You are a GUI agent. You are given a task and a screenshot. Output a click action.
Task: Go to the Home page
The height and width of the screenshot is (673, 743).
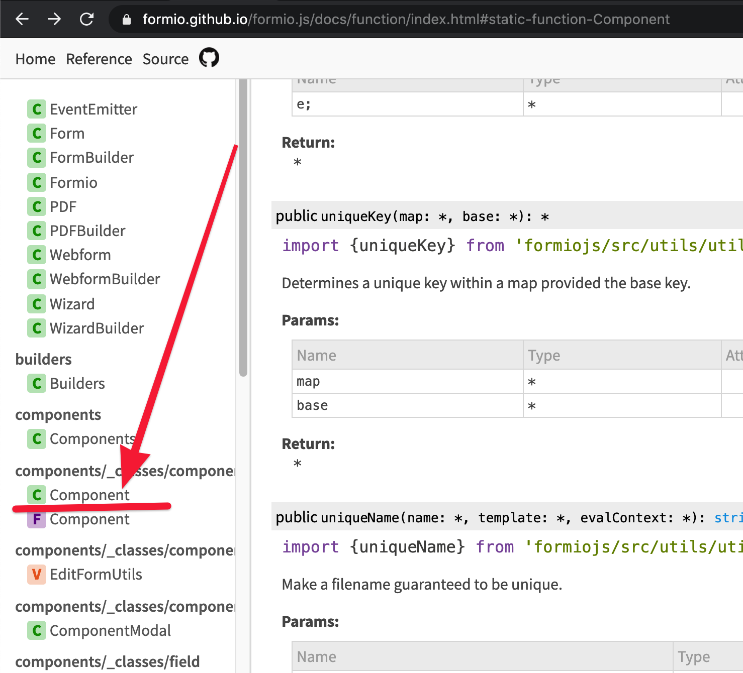(35, 59)
